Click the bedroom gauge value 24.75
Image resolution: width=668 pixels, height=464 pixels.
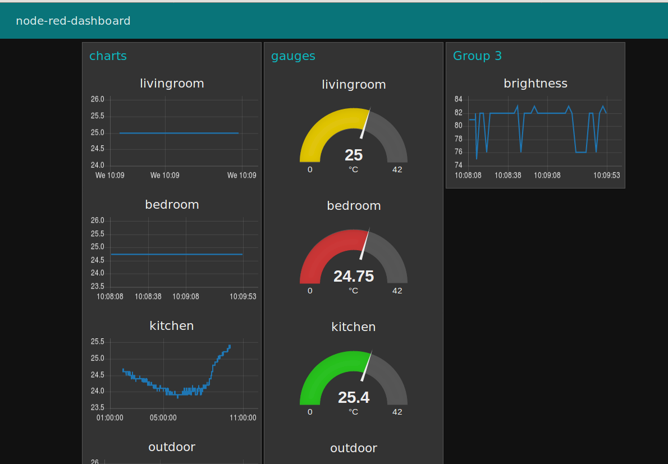(x=354, y=276)
